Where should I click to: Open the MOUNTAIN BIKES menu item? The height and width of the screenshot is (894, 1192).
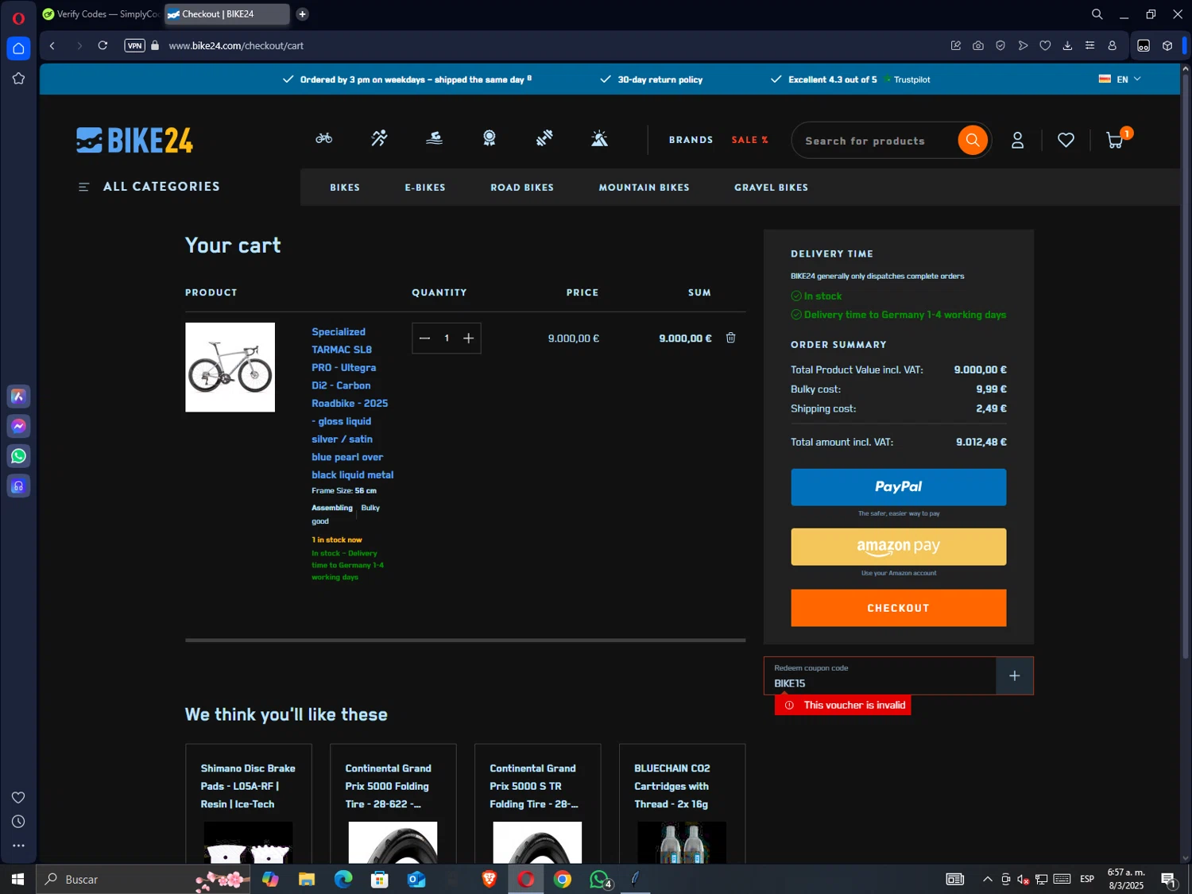pos(644,188)
